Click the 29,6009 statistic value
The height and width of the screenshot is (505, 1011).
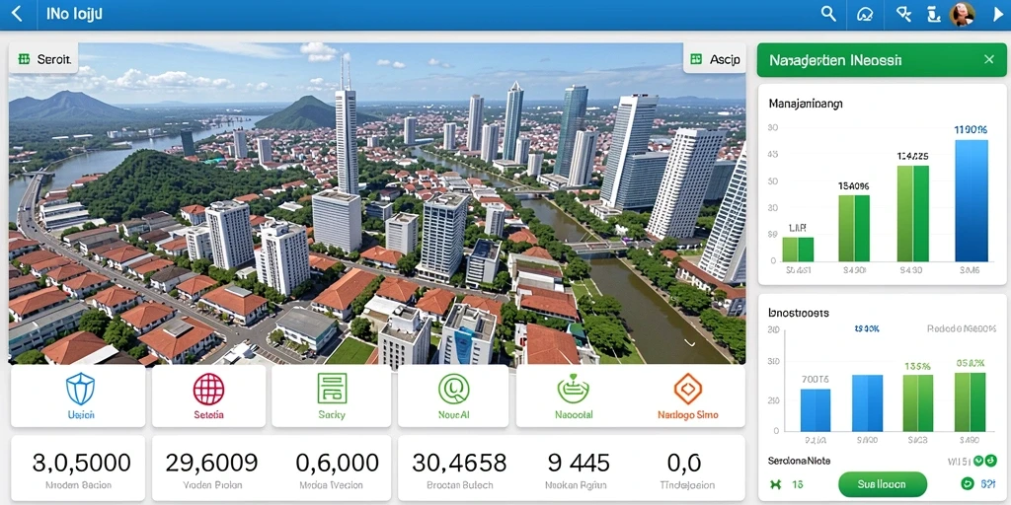[x=211, y=463]
